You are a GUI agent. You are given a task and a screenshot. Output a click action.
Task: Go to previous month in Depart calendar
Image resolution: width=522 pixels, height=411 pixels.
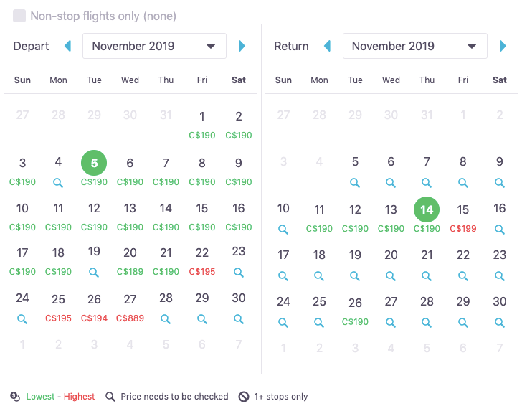[x=67, y=46]
